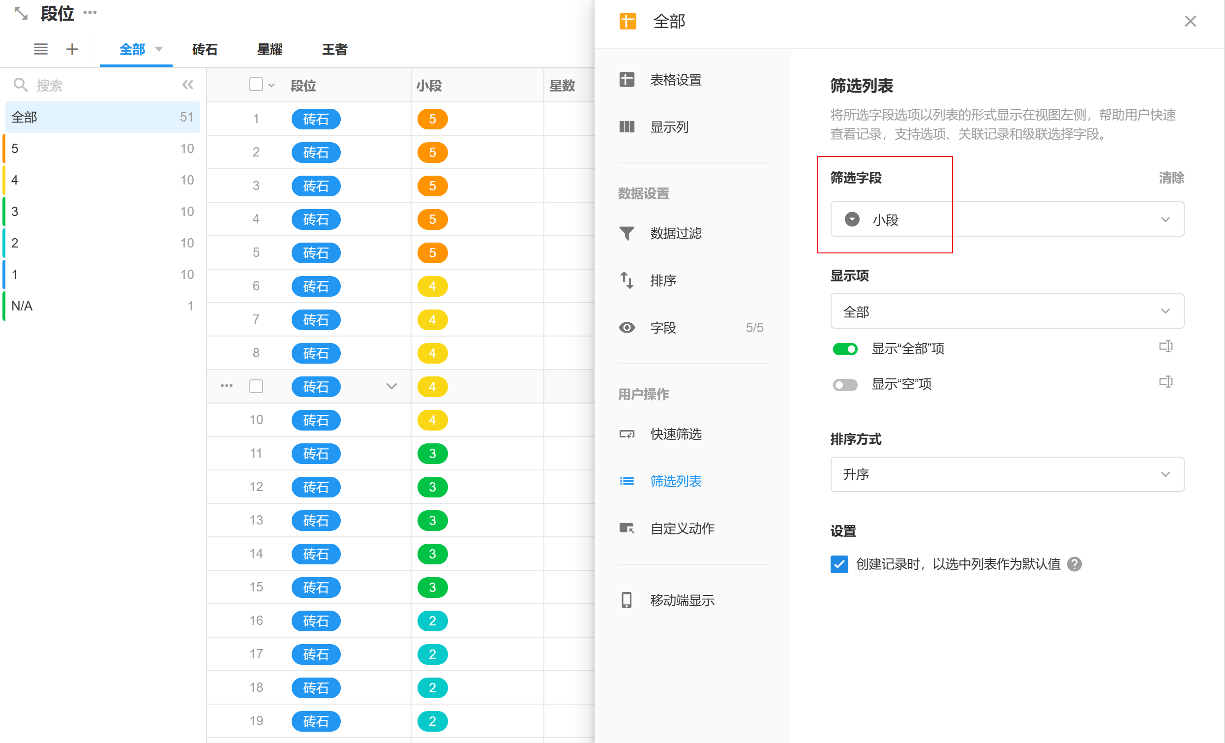
Task: Switch to the 王者 view tab
Action: pyautogui.click(x=334, y=49)
